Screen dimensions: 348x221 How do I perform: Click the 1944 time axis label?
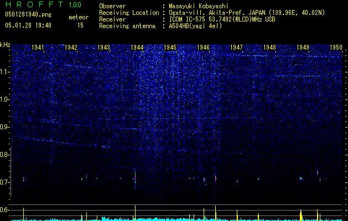coord(137,47)
